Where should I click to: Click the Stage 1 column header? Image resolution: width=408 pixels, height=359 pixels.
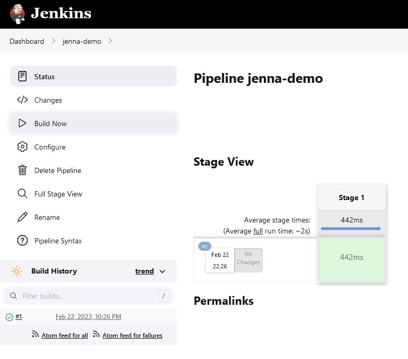(352, 197)
